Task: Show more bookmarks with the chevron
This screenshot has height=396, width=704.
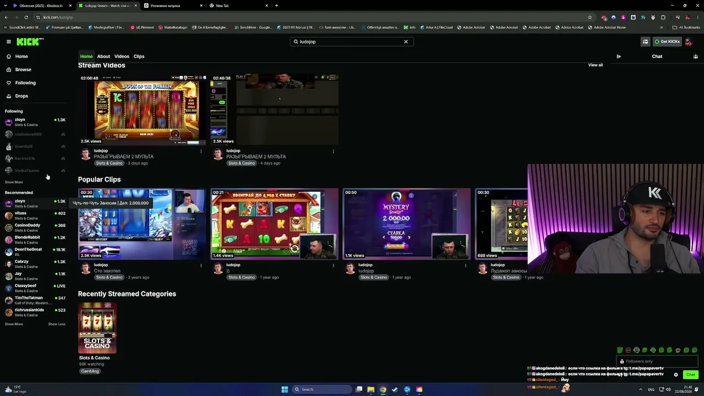Action: 662,28
